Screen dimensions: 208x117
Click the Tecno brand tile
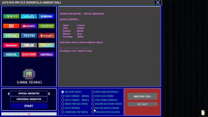(29, 35)
